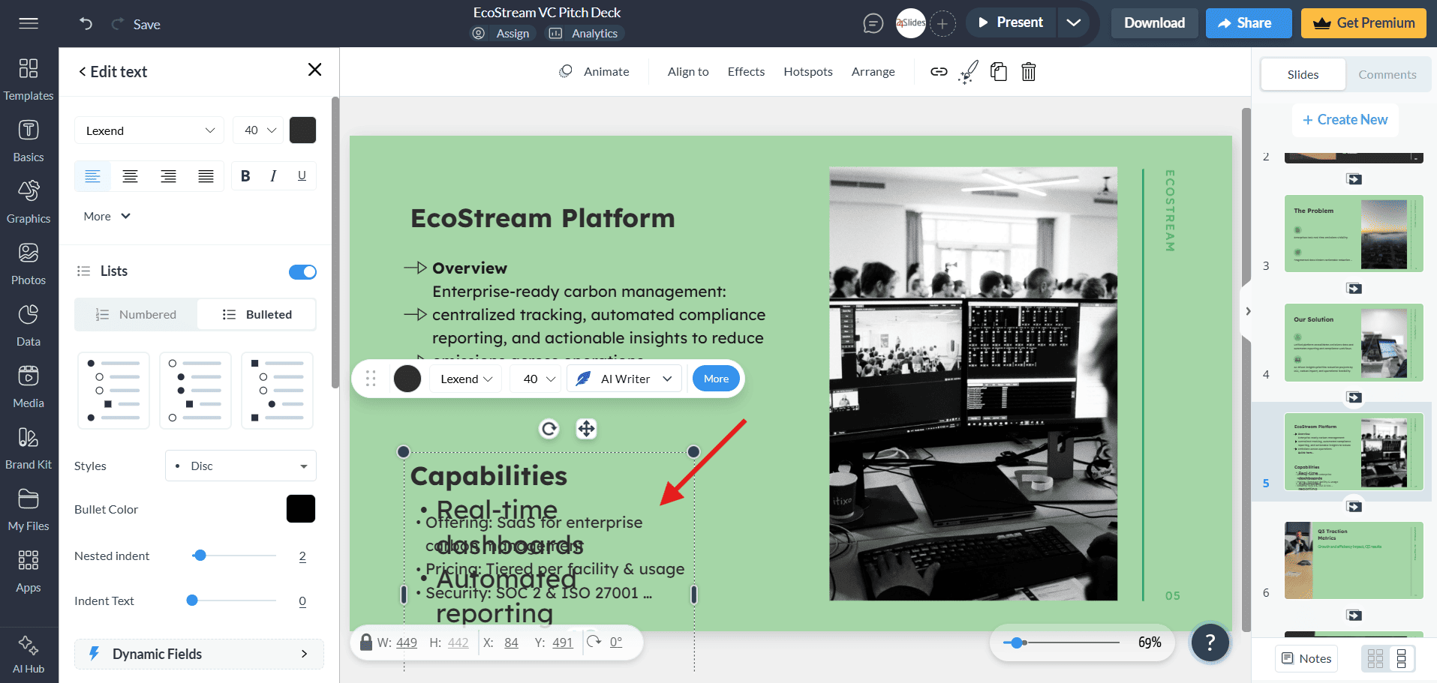Close the Edit text panel
Screen dimensions: 1437x683
tap(314, 70)
